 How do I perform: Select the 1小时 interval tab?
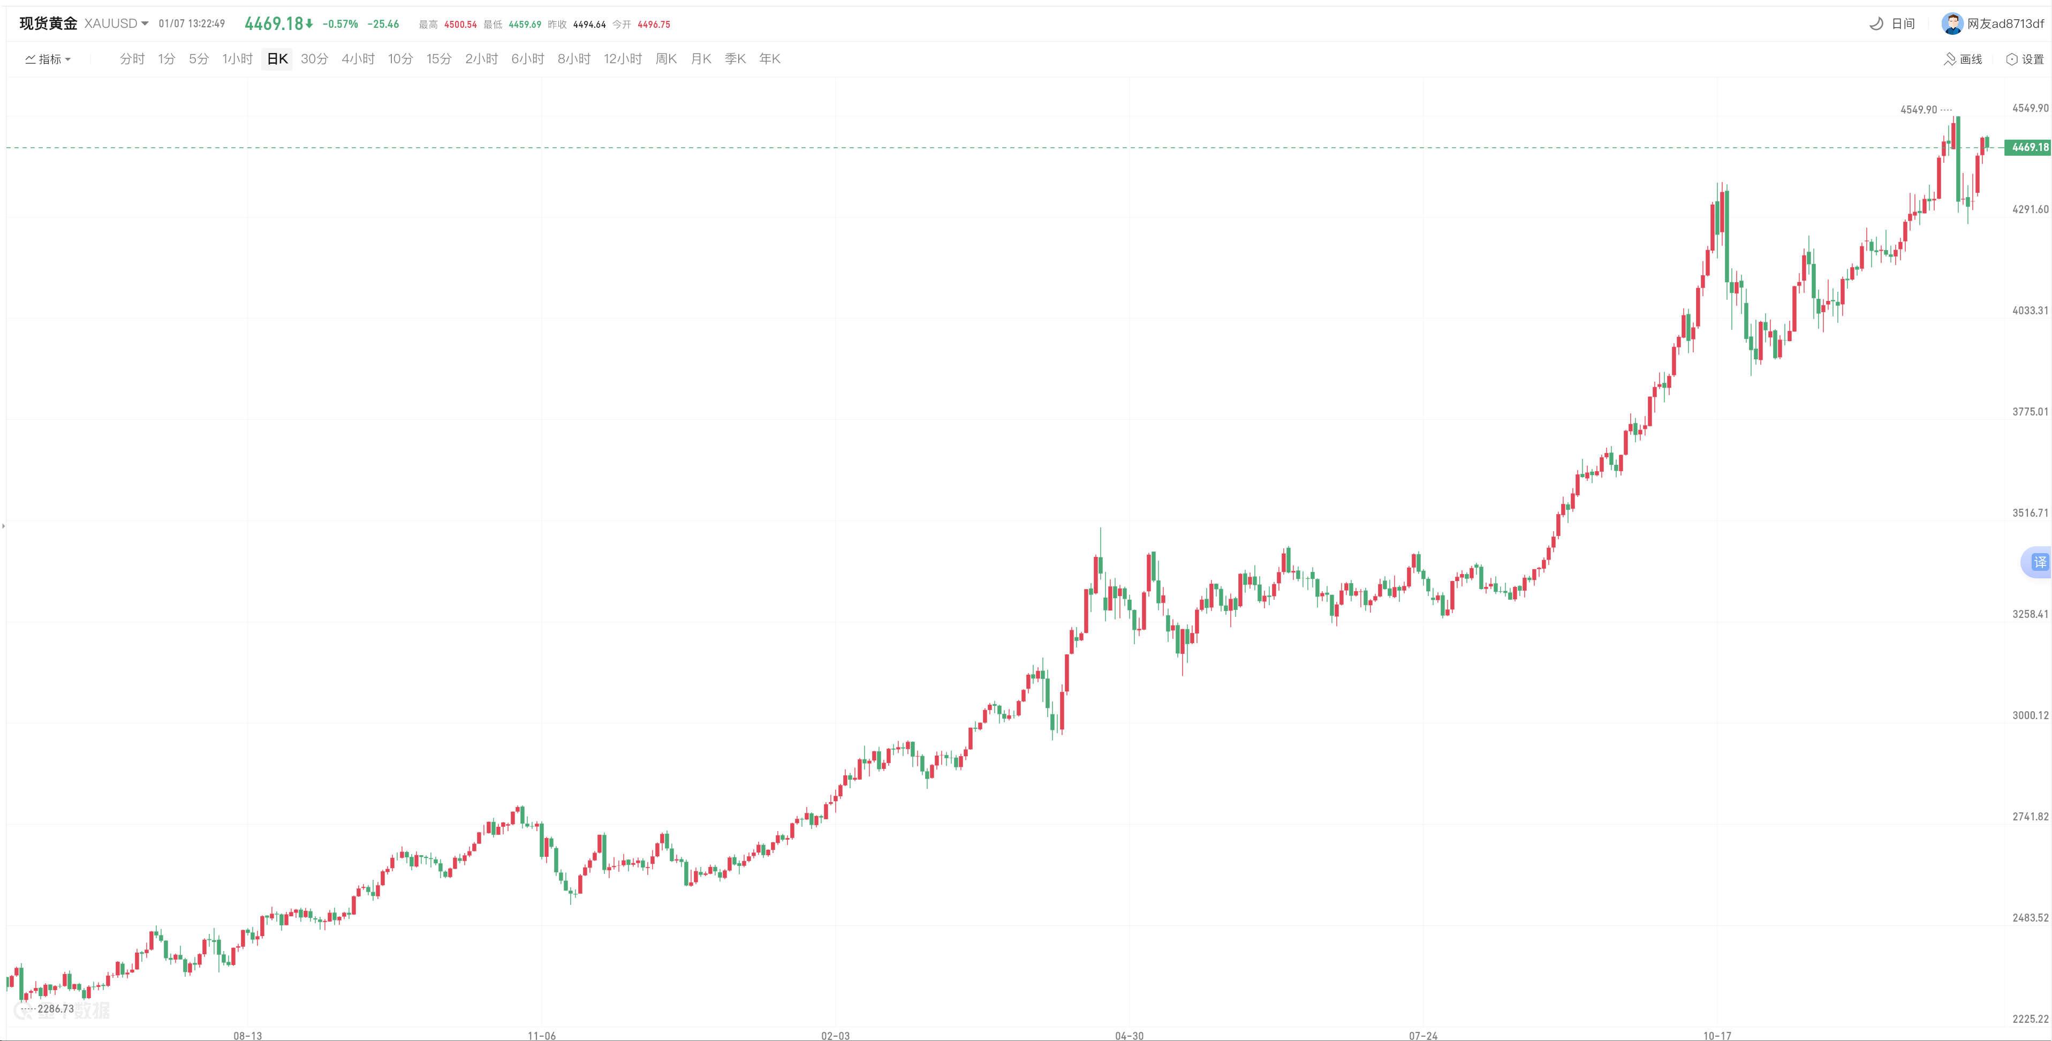[x=237, y=59]
